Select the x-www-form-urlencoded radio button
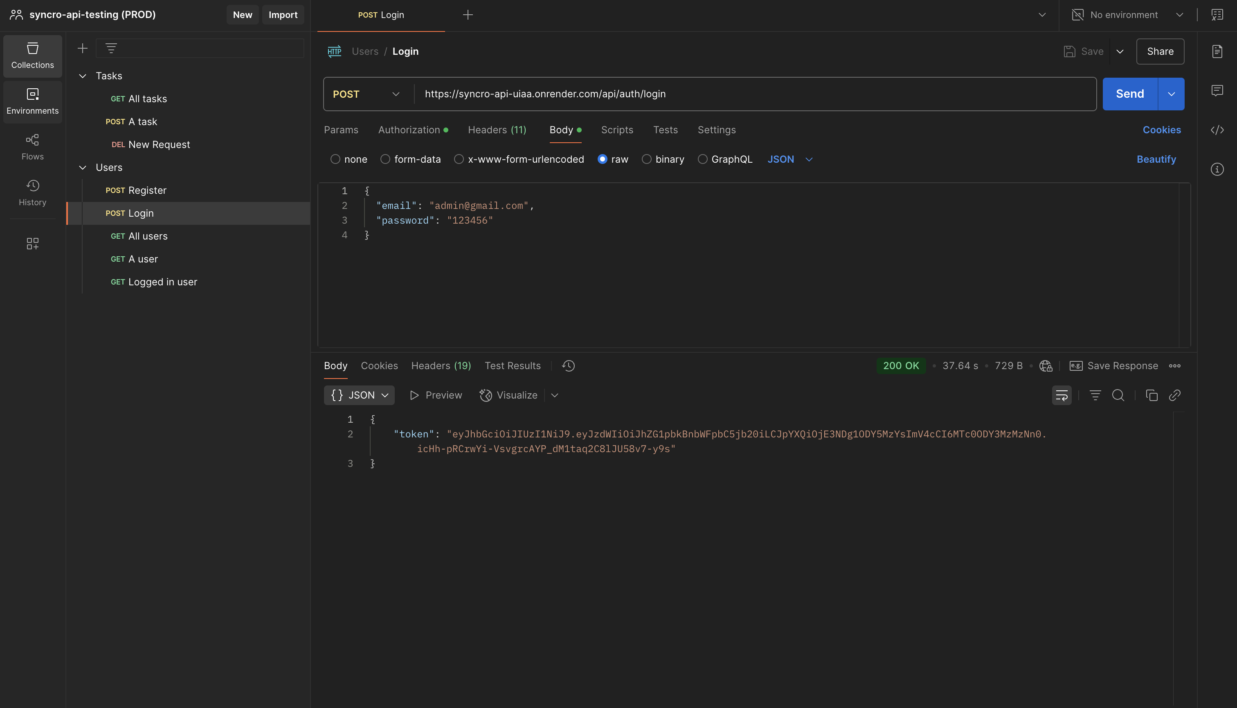 point(459,159)
